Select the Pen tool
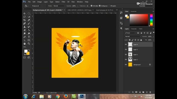Screen dimensions: 177x99 [25, 37]
